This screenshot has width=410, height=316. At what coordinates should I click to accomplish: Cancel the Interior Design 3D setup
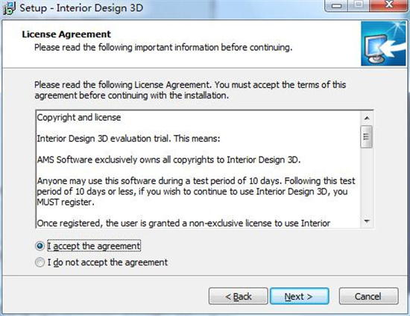pos(369,296)
